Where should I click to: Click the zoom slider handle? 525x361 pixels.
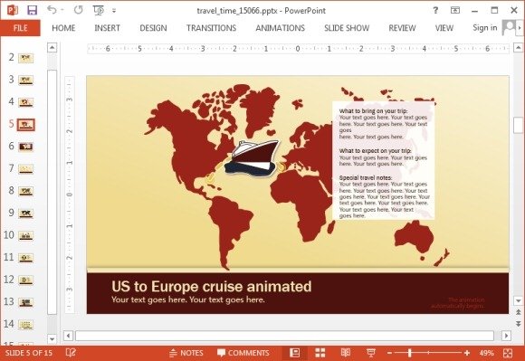(x=409, y=353)
